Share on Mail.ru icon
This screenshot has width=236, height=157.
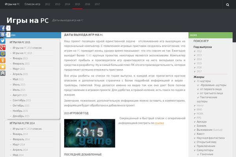[x=3, y=54]
